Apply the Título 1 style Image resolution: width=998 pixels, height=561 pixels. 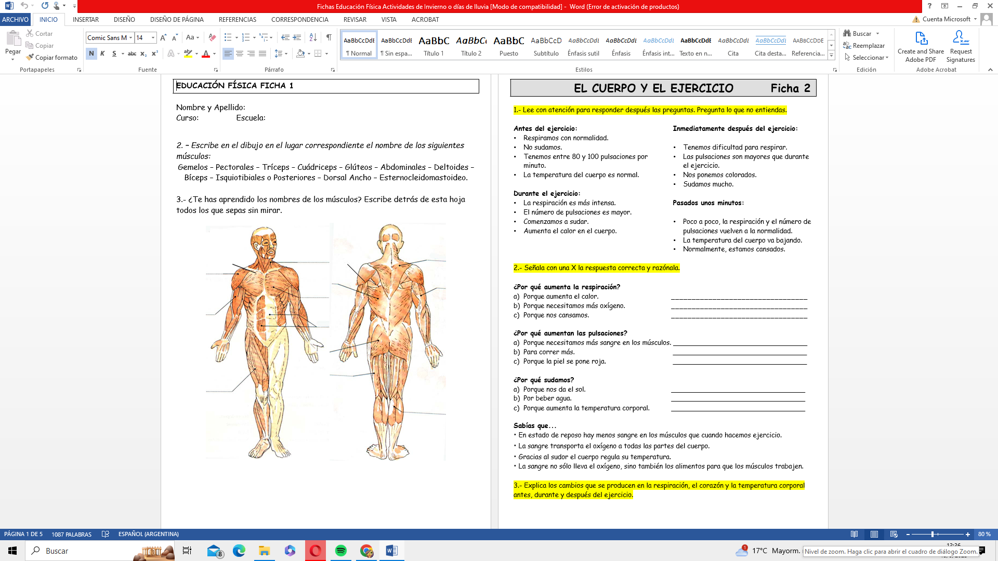(x=434, y=45)
